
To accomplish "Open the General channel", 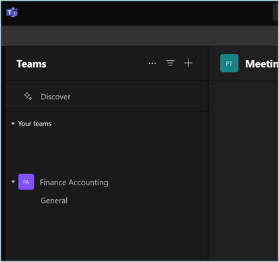I will click(x=54, y=200).
